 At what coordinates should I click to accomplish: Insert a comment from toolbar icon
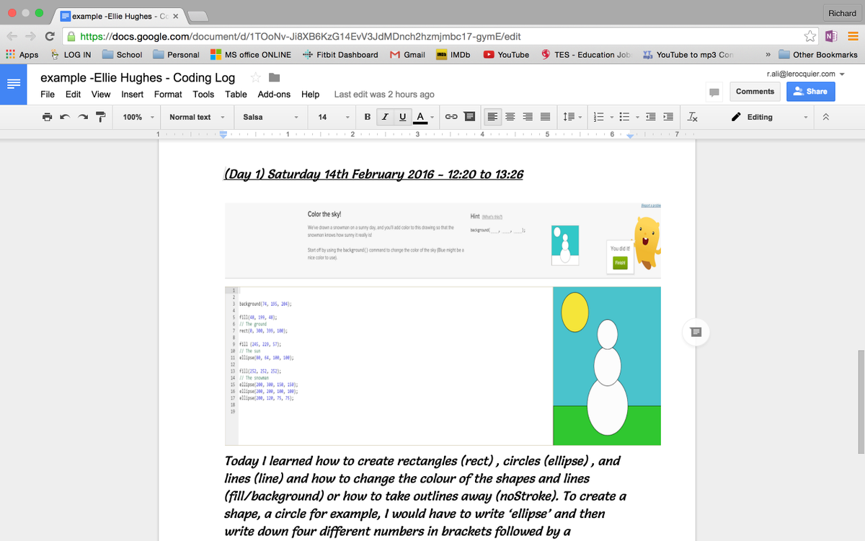469,117
